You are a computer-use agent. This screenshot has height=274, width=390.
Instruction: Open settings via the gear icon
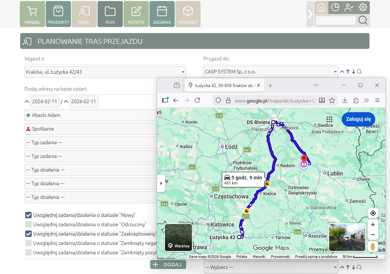pos(363,7)
